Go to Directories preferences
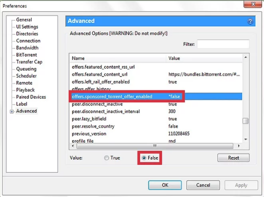The image size is (264, 197). point(27,33)
